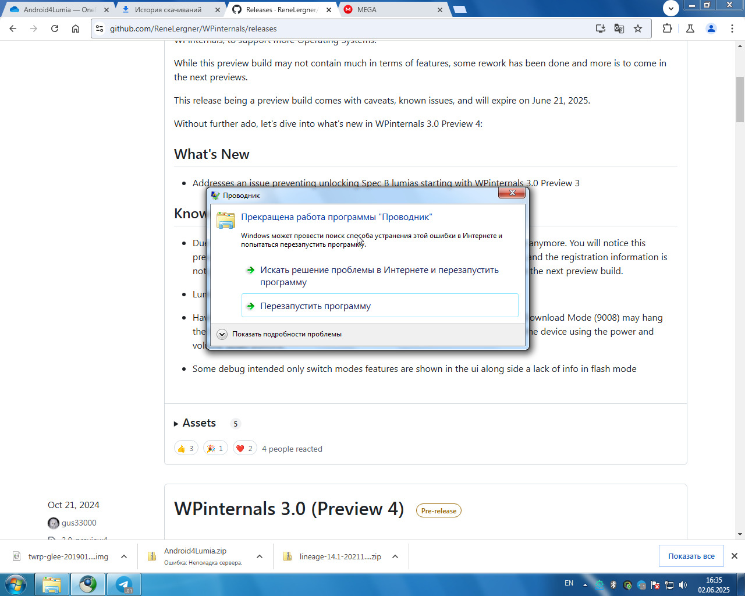
Task: Click the party popper reaction
Action: click(215, 448)
